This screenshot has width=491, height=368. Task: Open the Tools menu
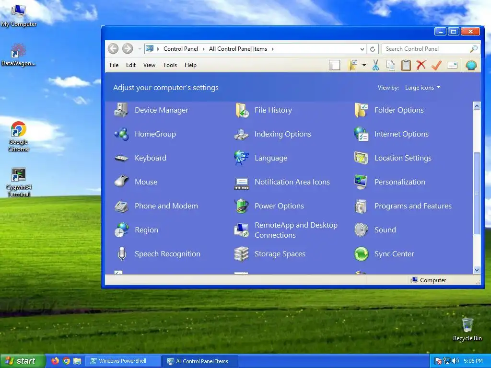tap(170, 65)
